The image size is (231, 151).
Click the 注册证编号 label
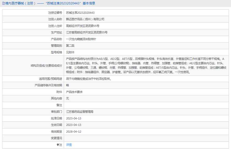[55, 13]
